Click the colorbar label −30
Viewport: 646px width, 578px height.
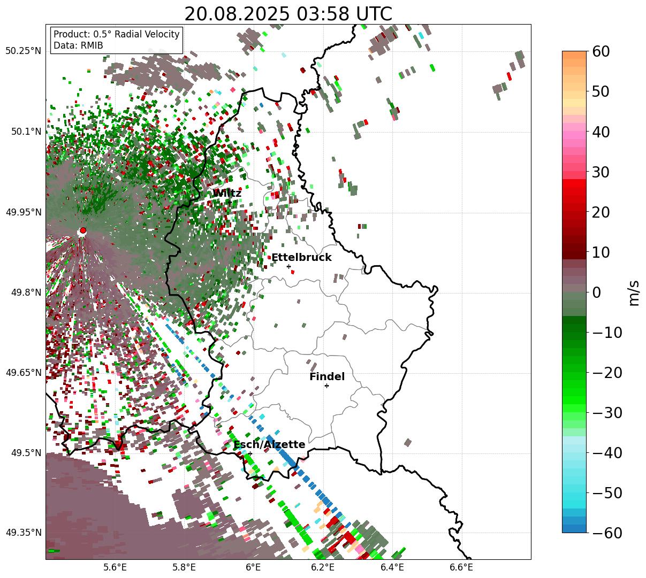click(x=607, y=412)
